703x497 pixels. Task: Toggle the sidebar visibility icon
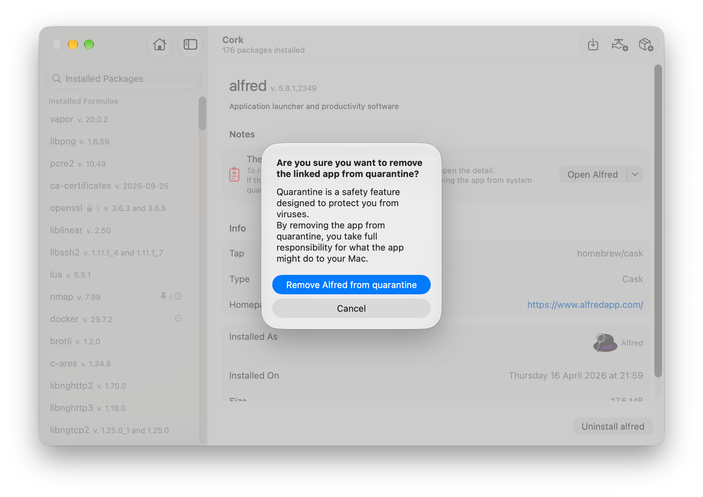190,44
